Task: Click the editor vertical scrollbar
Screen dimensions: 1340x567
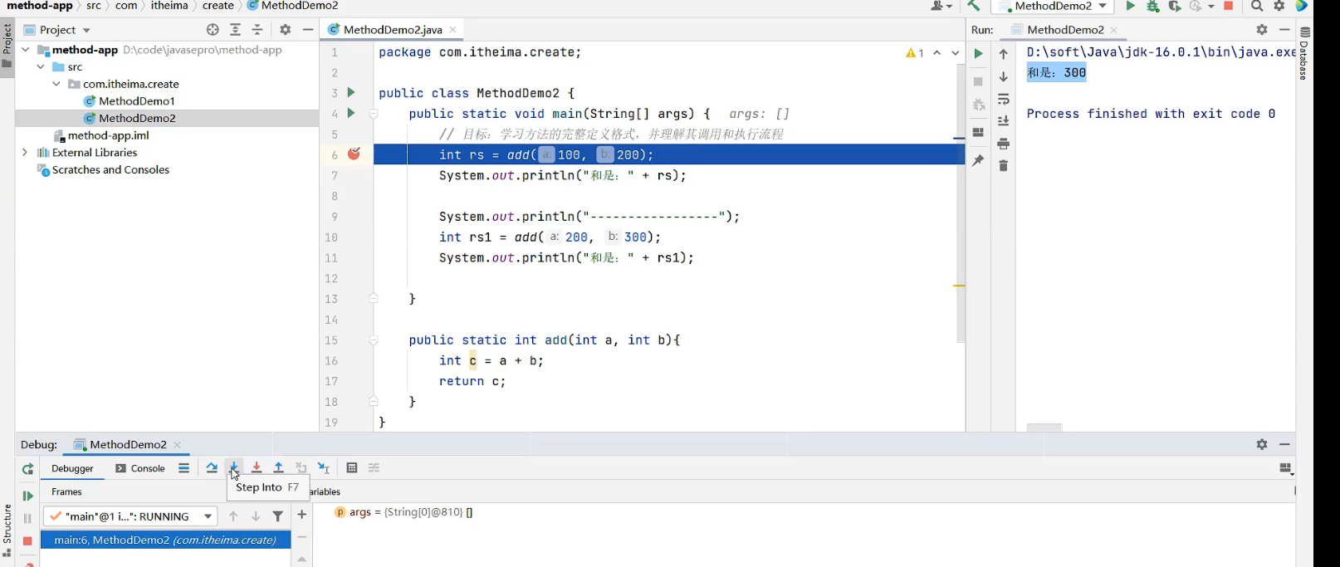Action: [961, 203]
